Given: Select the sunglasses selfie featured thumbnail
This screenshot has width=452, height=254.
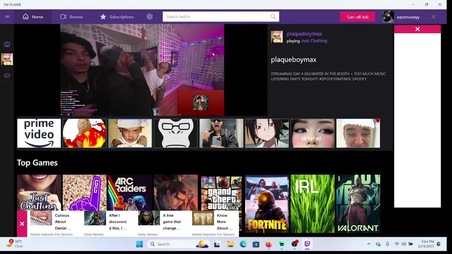Looking at the screenshot, I should 221,133.
